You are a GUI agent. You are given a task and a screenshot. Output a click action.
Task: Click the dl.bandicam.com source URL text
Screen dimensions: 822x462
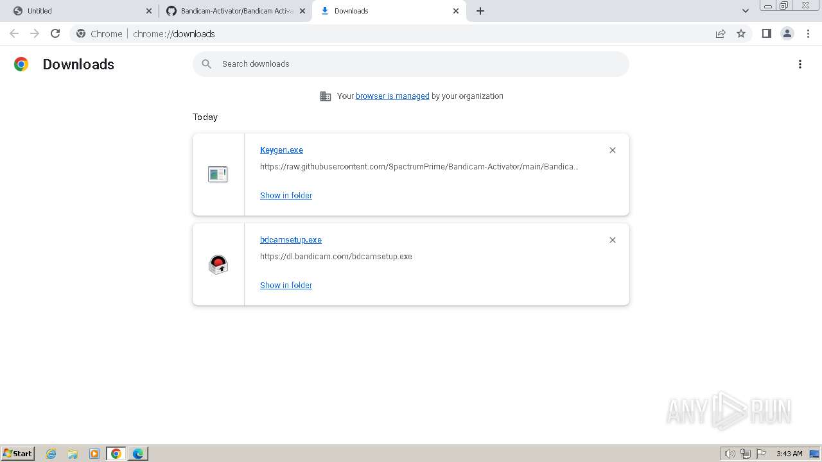(336, 257)
